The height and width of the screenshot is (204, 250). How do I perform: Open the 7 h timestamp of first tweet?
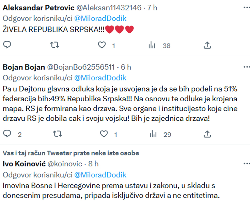click(152, 8)
